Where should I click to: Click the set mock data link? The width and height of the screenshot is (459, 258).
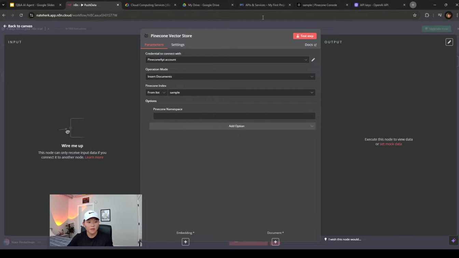click(391, 144)
